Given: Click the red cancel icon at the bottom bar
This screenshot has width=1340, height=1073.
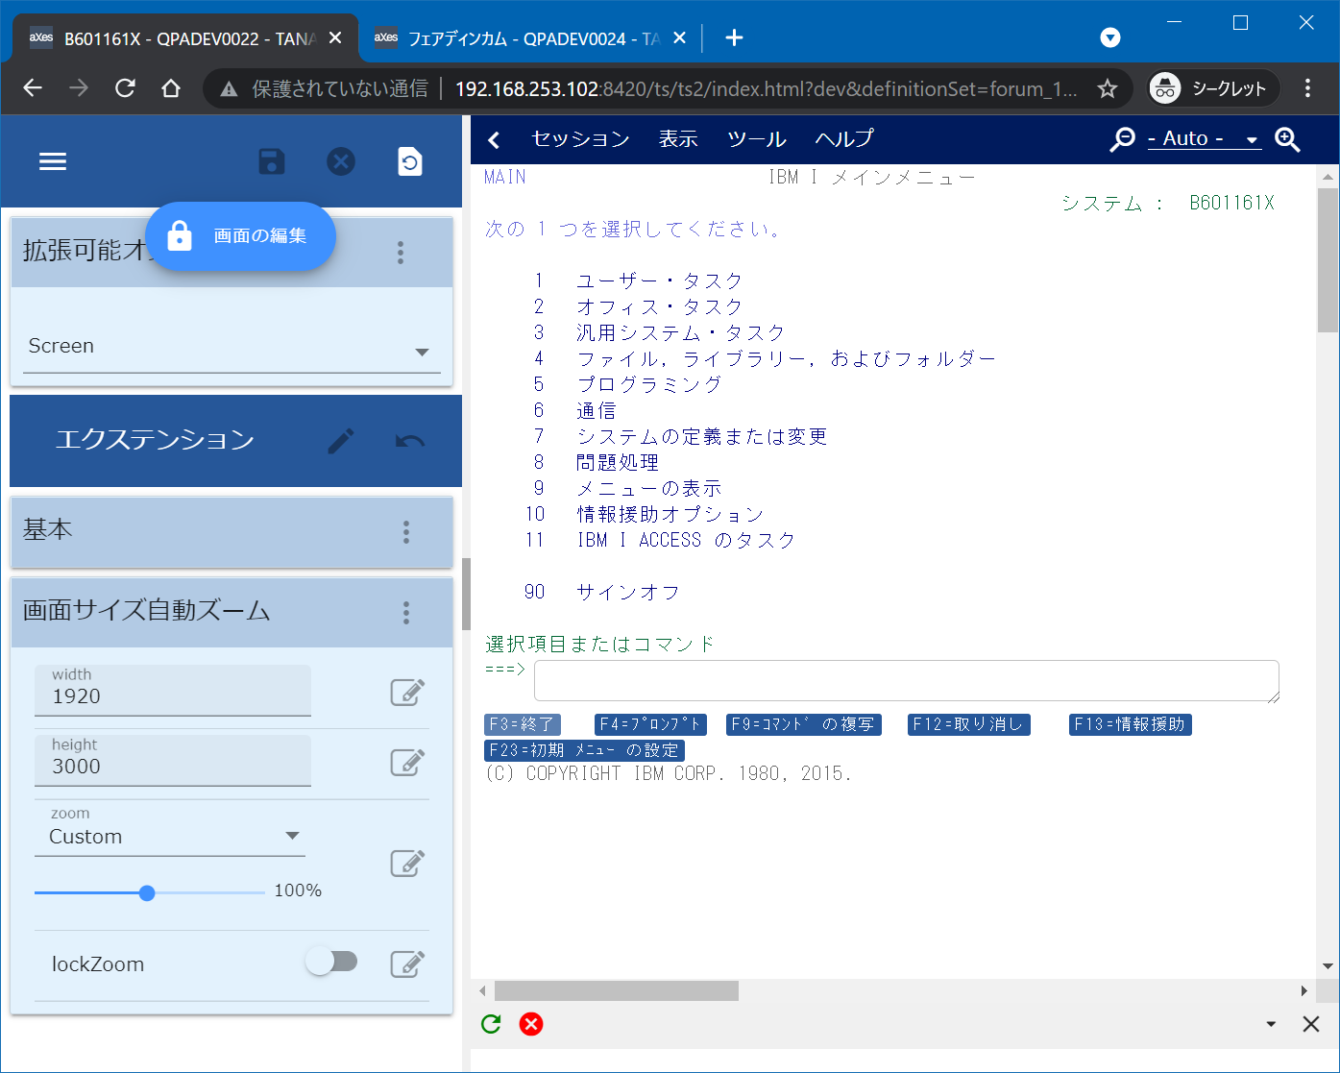Looking at the screenshot, I should tap(531, 1024).
